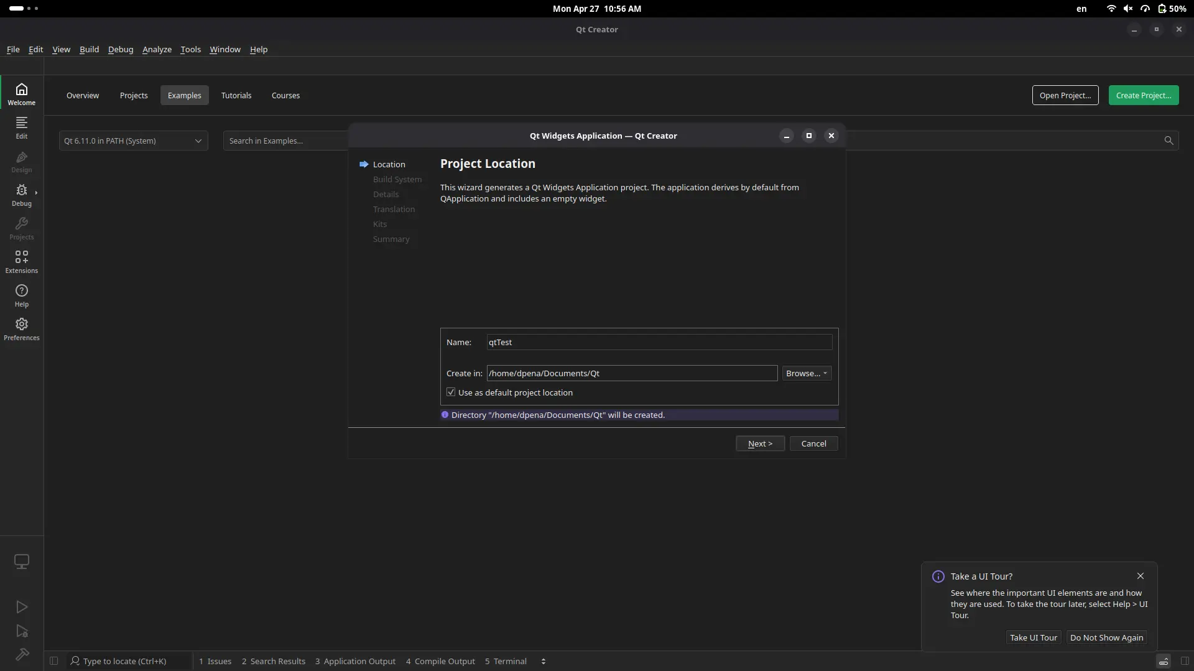Open the Browse... dropdown button
Viewport: 1194px width, 671px height.
click(807, 373)
